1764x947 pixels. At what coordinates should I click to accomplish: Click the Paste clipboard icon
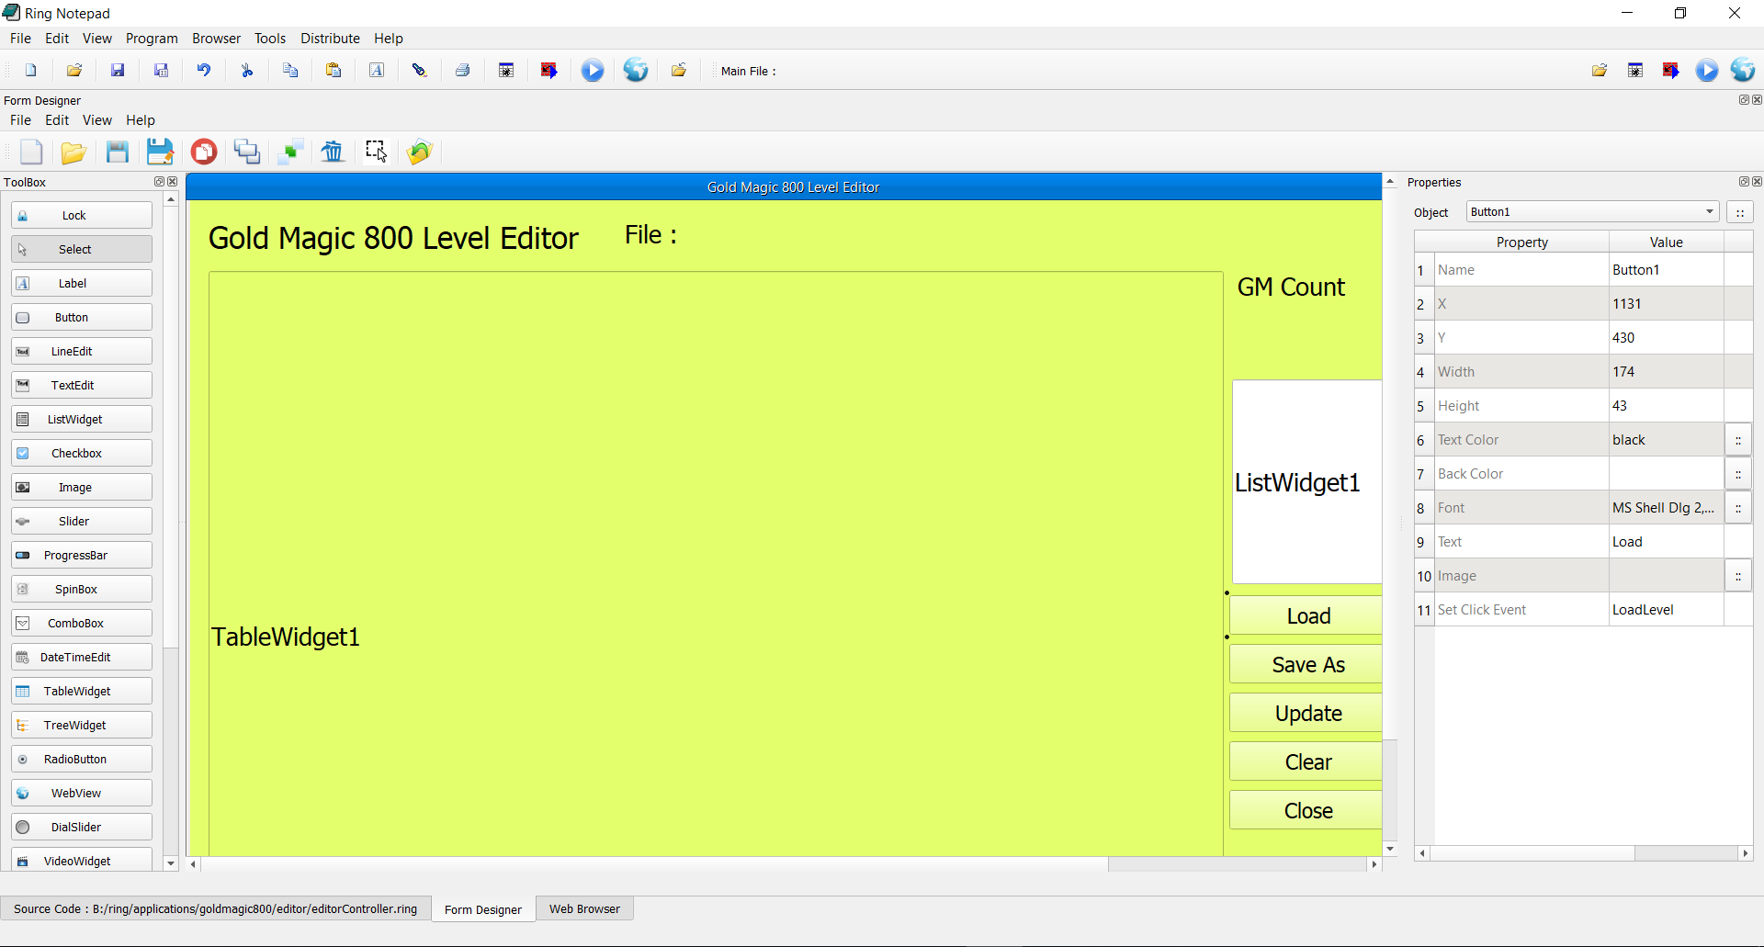tap(334, 71)
